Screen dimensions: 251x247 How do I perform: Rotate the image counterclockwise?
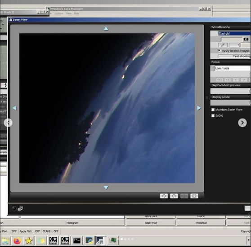[x=164, y=196]
